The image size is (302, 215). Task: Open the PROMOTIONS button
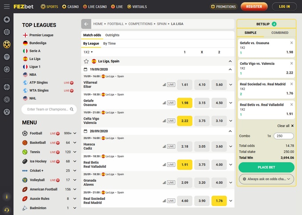tap(224, 7)
